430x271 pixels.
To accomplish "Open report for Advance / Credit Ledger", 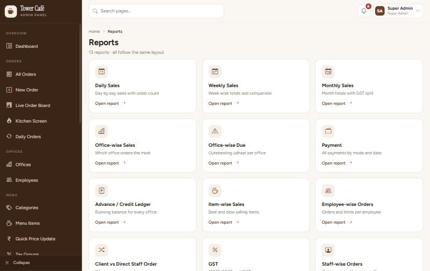I will 110,222.
